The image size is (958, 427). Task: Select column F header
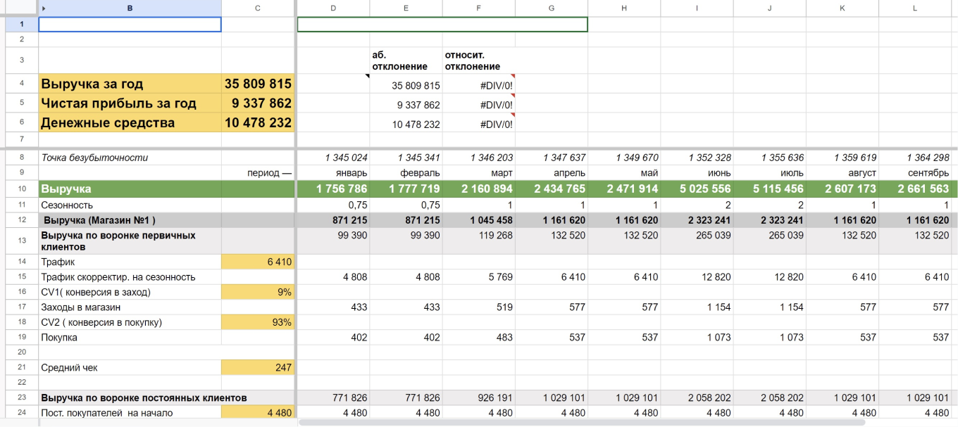(x=479, y=8)
